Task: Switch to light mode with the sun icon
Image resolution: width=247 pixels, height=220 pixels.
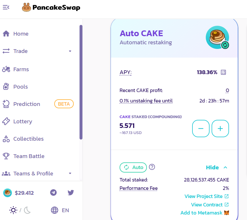Action: [13, 210]
